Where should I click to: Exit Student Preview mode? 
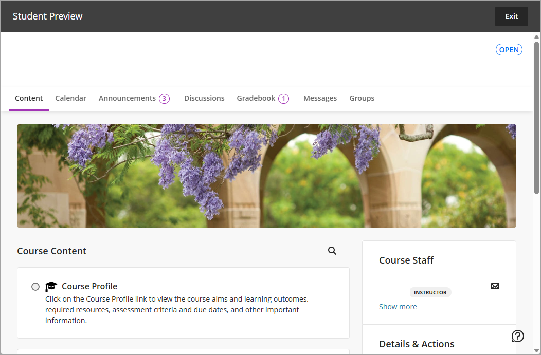pos(511,16)
